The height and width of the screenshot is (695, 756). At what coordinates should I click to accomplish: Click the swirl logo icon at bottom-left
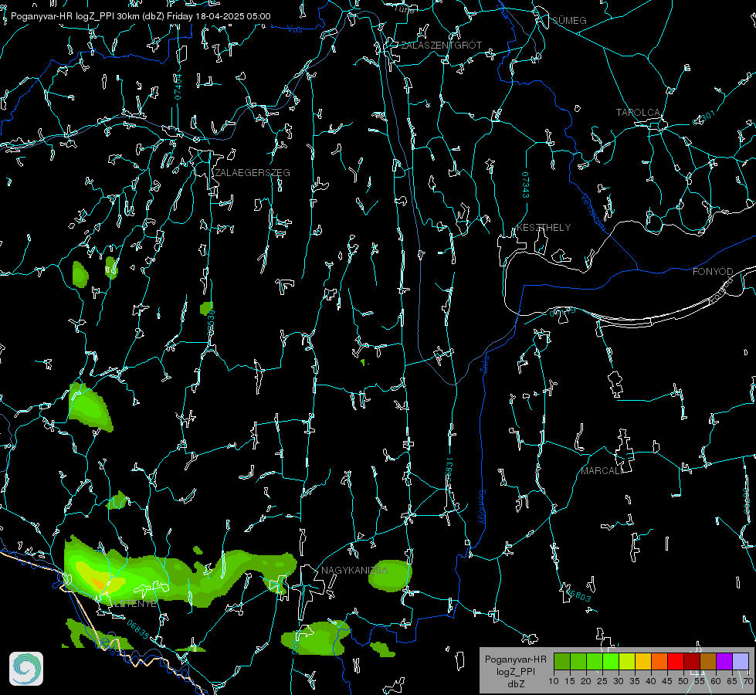pos(26,669)
